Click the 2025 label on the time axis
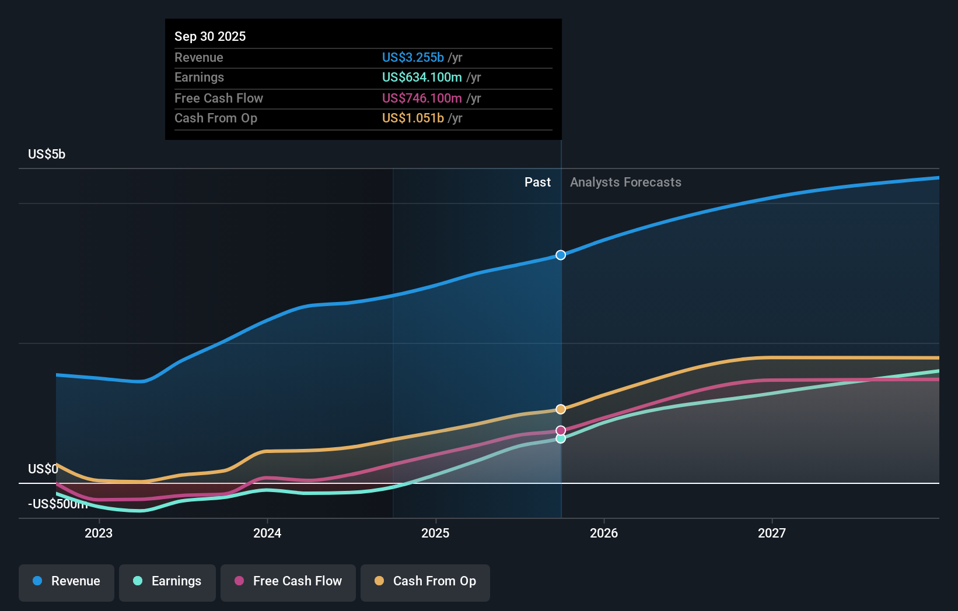Image resolution: width=958 pixels, height=611 pixels. 436,532
